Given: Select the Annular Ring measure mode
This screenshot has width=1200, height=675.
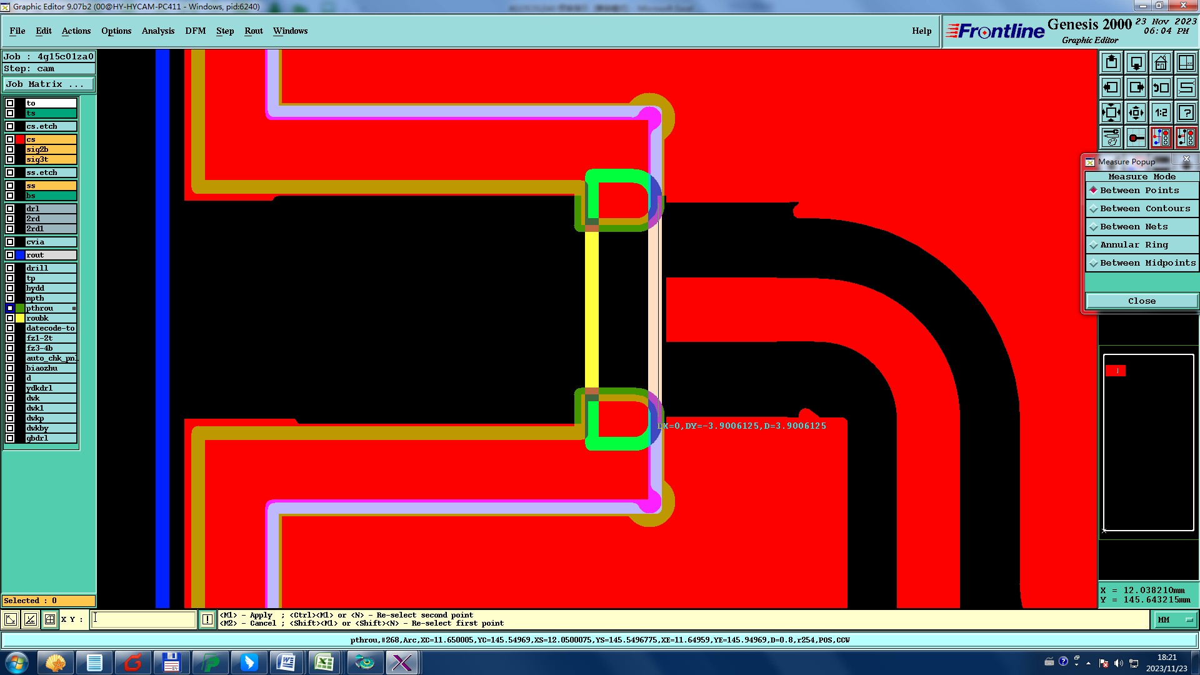Looking at the screenshot, I should click(x=1133, y=245).
